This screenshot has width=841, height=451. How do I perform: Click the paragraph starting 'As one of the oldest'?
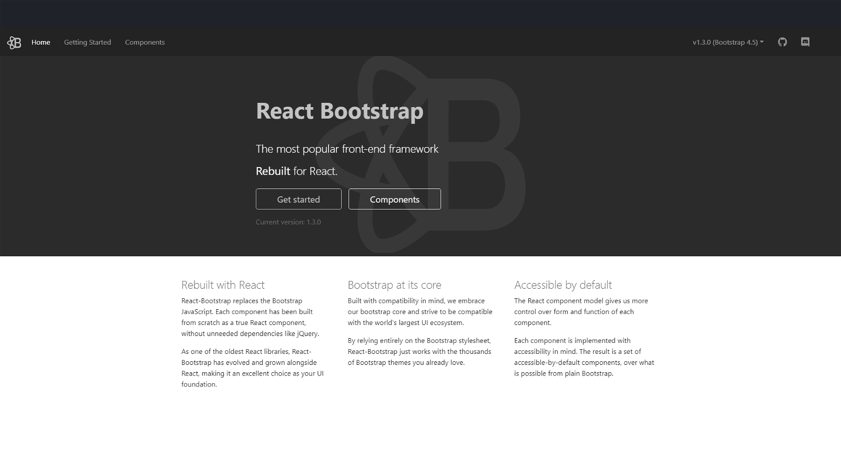[x=253, y=368]
